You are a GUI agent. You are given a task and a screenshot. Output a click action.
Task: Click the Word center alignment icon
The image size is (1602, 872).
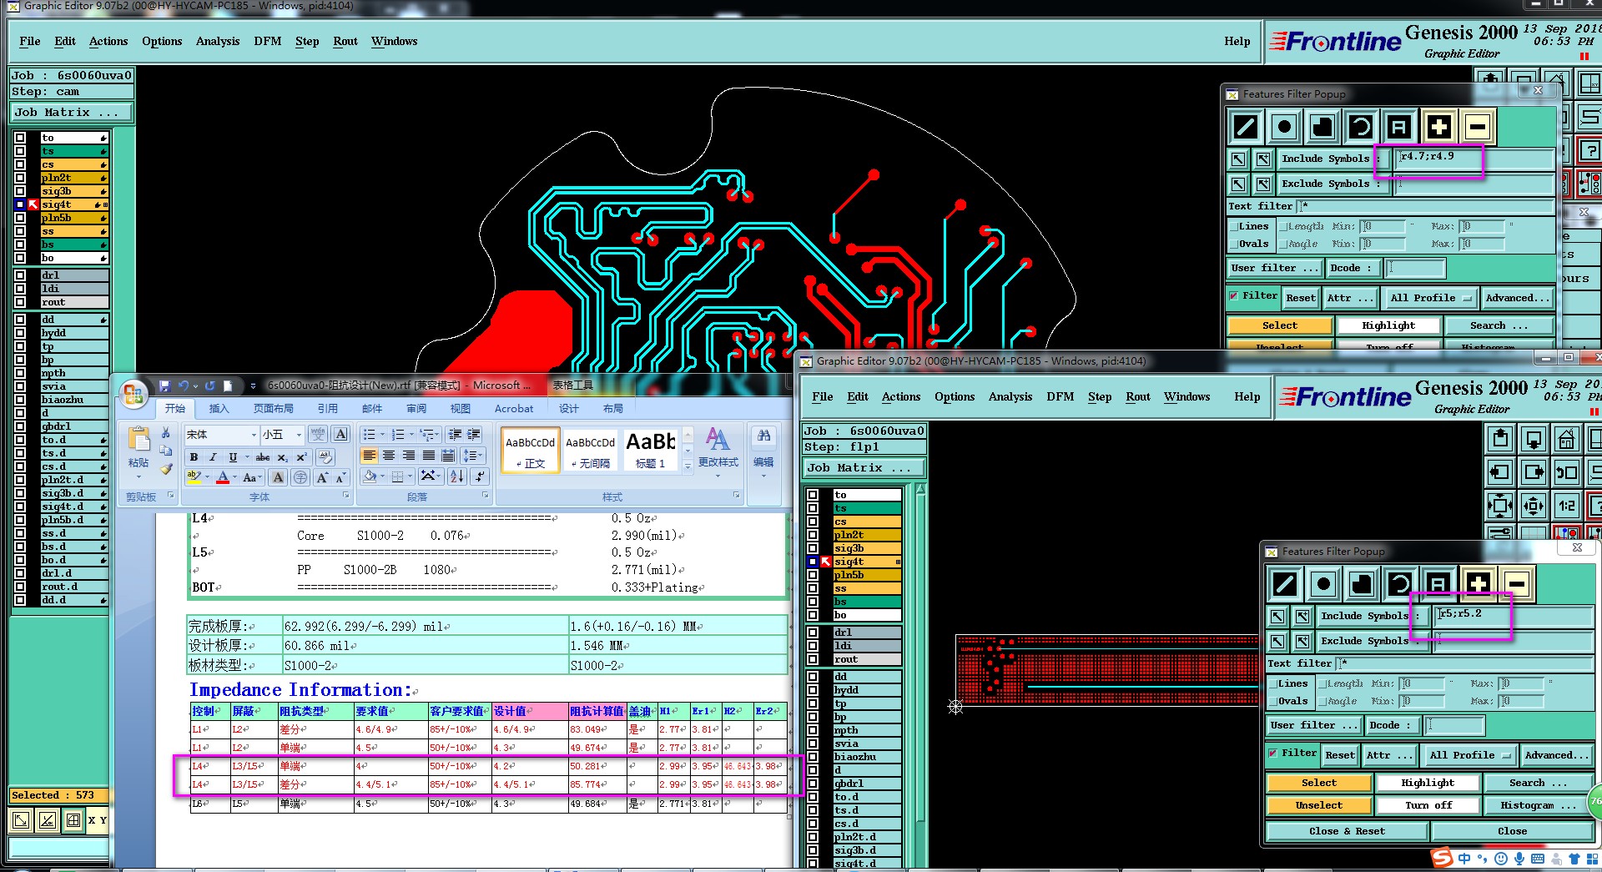(x=389, y=456)
